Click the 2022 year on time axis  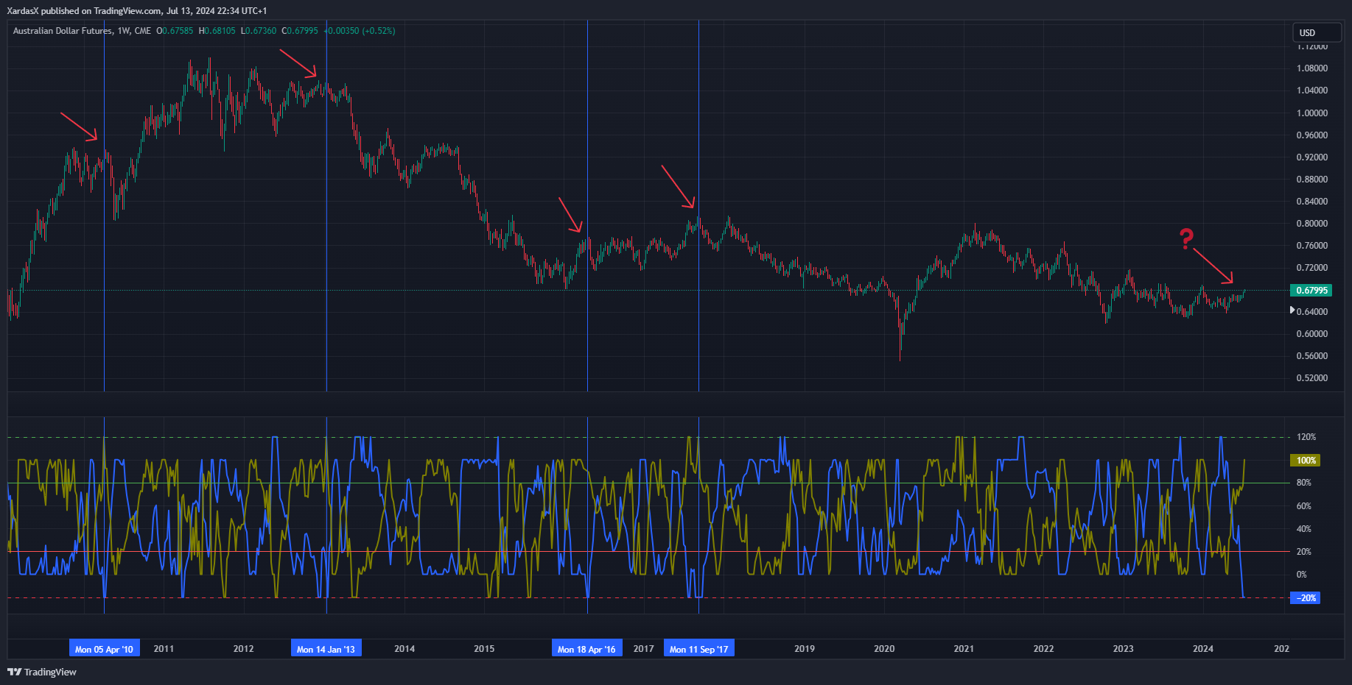pyautogui.click(x=1043, y=649)
